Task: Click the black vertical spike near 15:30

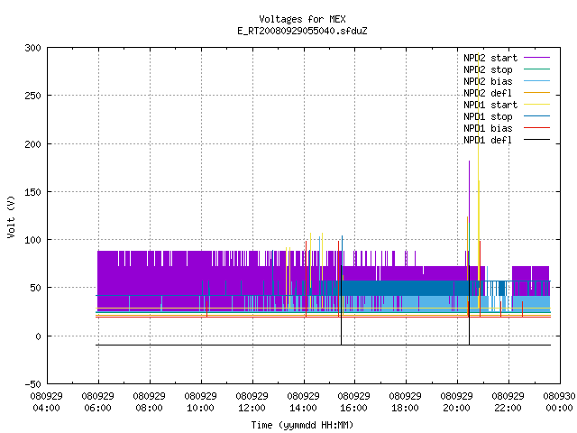Action: [x=341, y=306]
